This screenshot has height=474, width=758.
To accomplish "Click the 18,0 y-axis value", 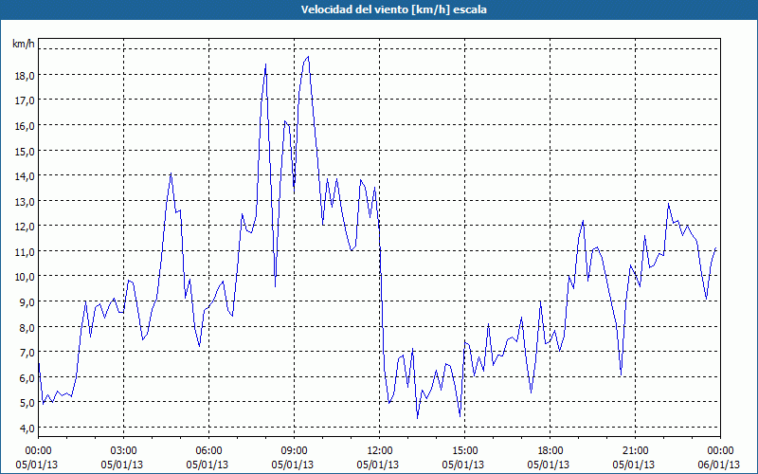I will (x=26, y=76).
